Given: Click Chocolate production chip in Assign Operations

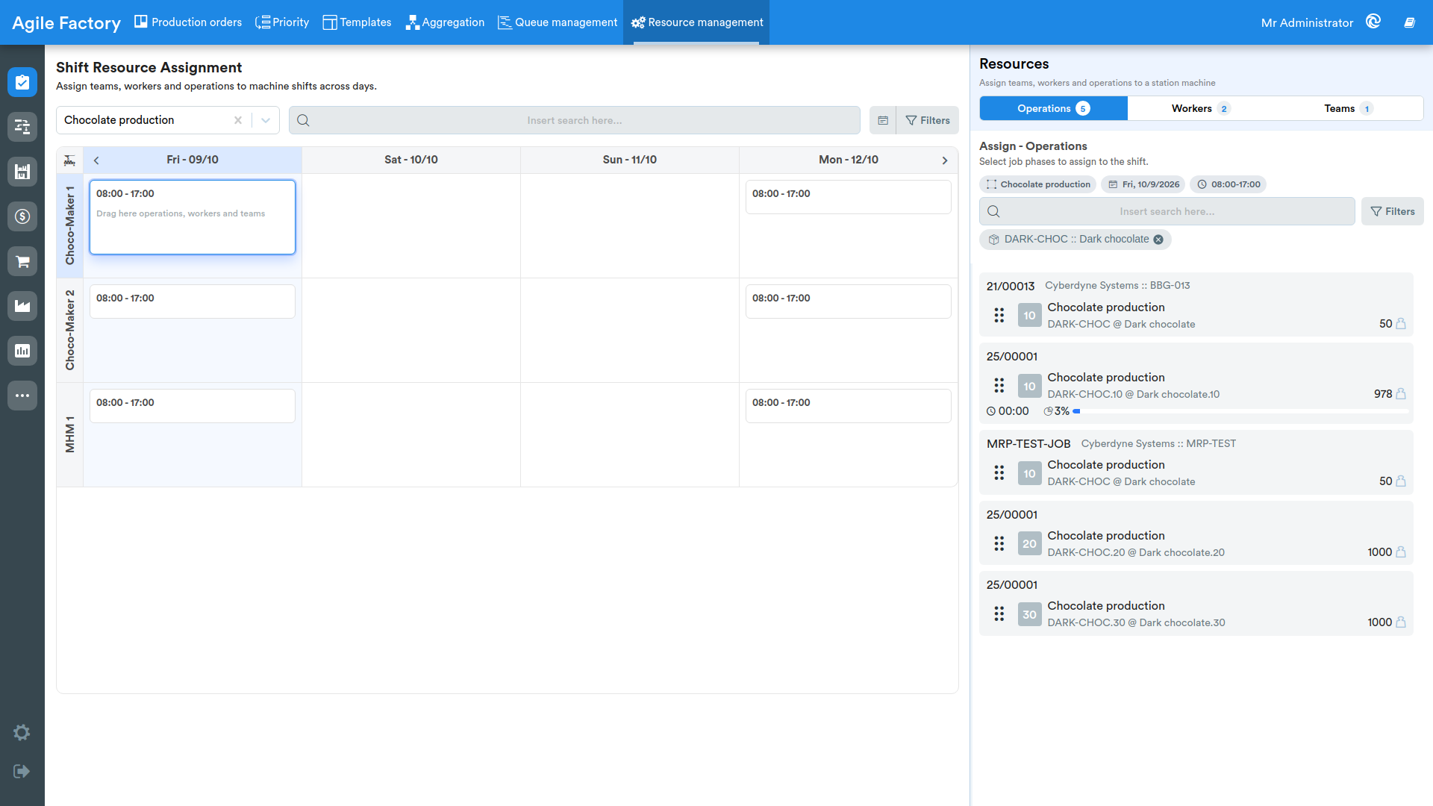Looking at the screenshot, I should 1038,184.
